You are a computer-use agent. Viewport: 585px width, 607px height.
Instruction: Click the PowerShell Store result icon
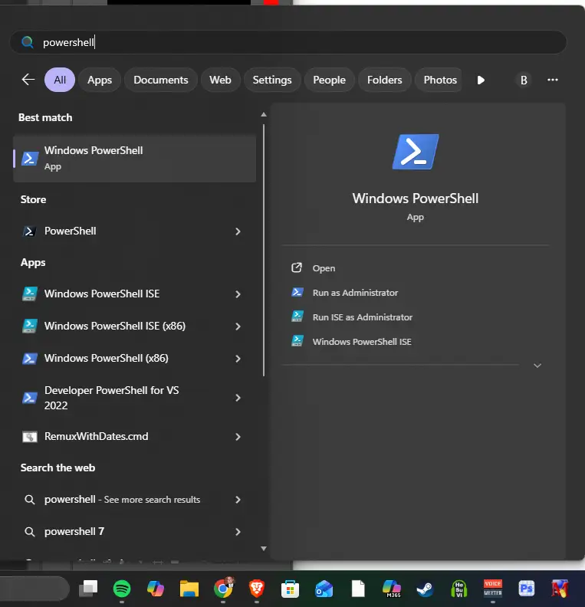(x=29, y=231)
